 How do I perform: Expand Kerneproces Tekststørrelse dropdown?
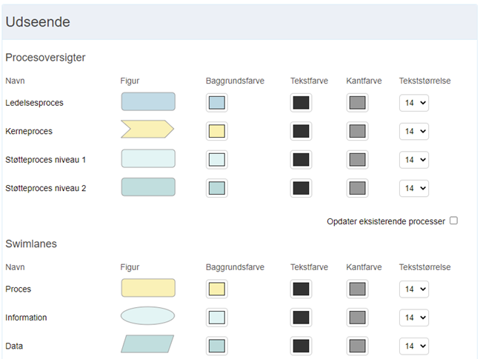click(x=414, y=131)
